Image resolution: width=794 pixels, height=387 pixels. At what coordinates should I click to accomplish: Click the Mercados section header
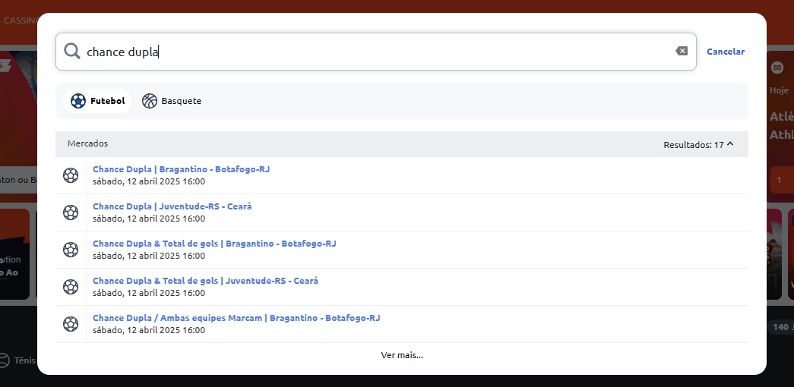(x=88, y=143)
